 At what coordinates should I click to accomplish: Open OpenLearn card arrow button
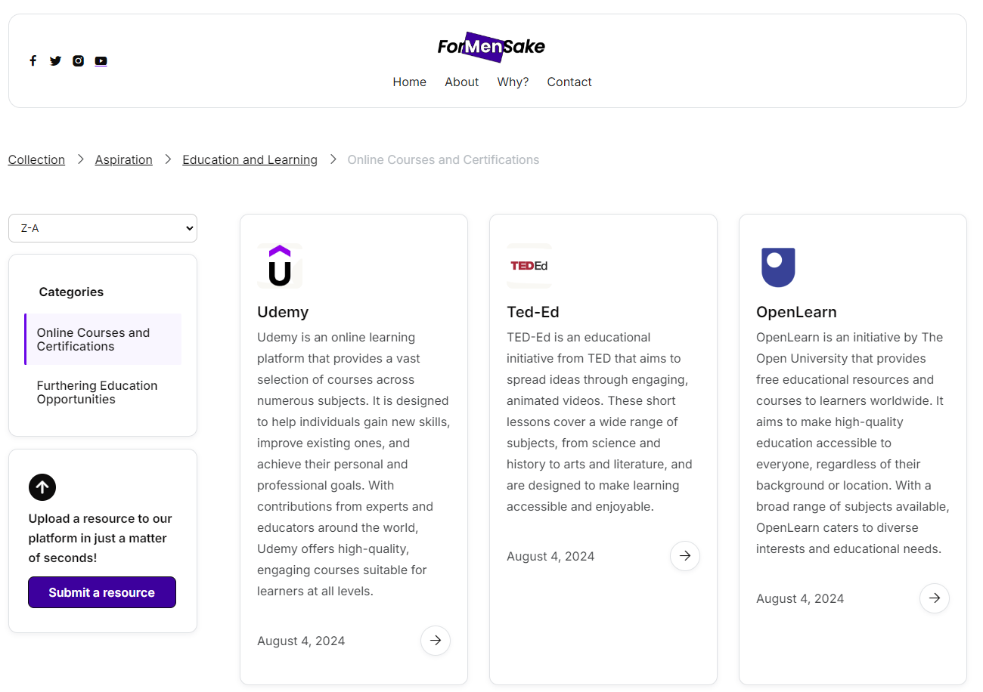[935, 598]
